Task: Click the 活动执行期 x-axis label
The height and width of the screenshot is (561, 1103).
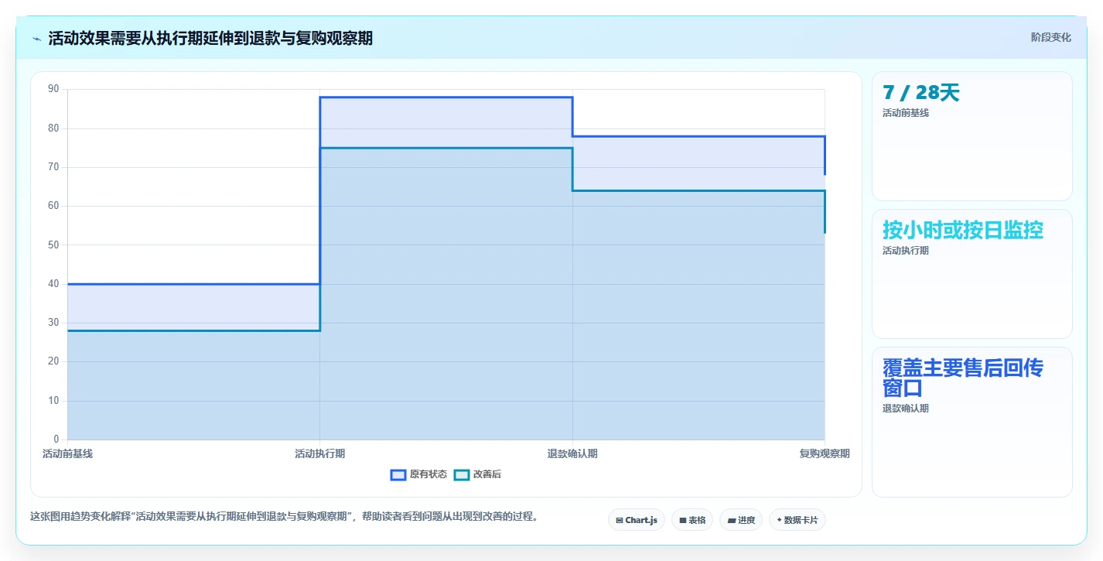Action: (x=320, y=453)
